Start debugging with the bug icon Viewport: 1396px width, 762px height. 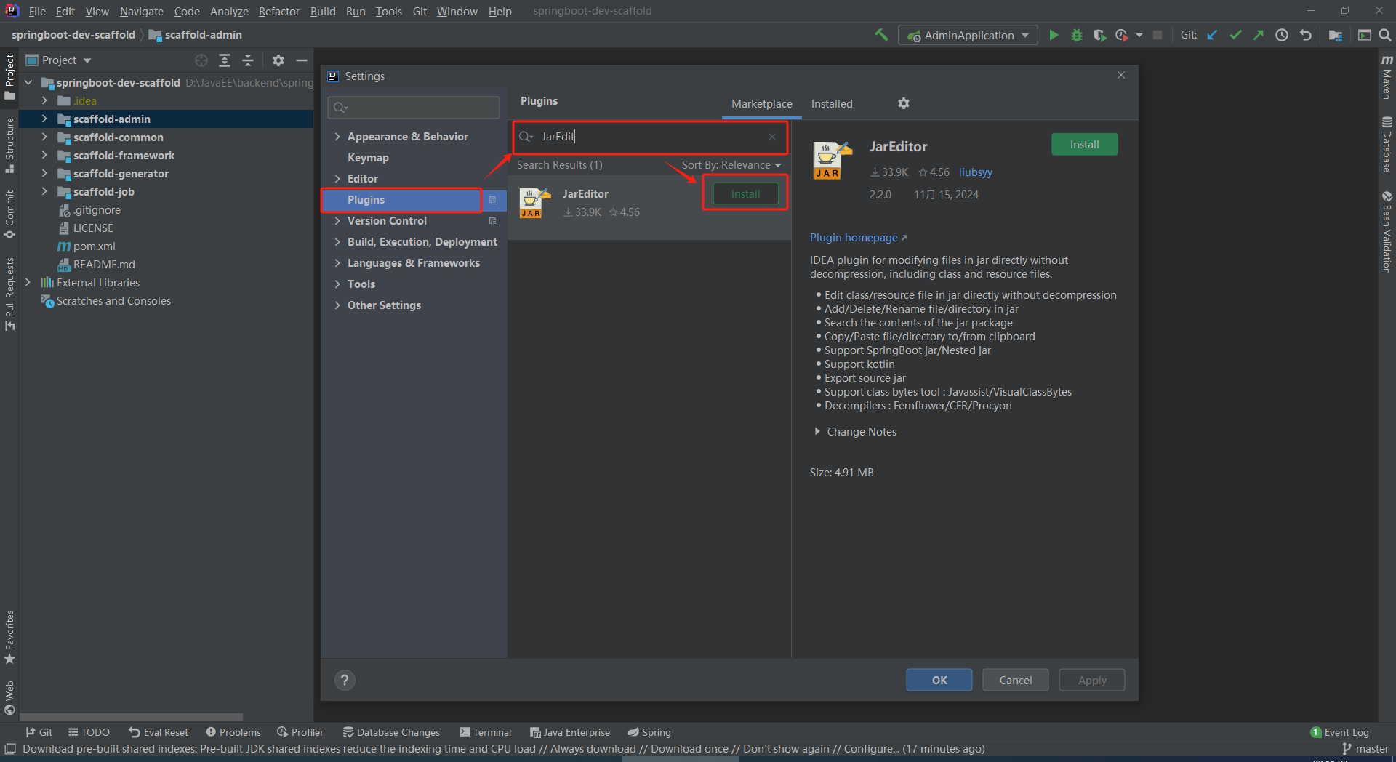click(1077, 35)
